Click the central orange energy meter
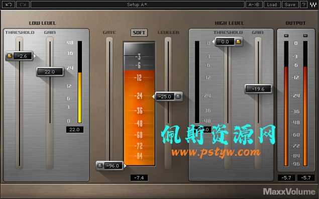 [x=139, y=104]
